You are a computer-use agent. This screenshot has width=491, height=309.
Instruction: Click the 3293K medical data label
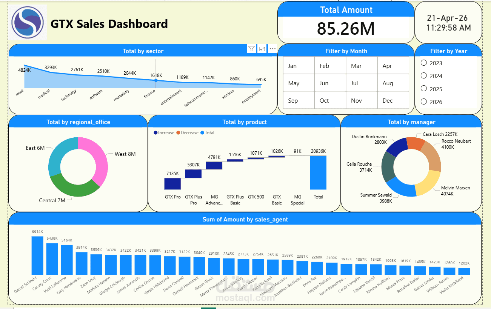51,68
